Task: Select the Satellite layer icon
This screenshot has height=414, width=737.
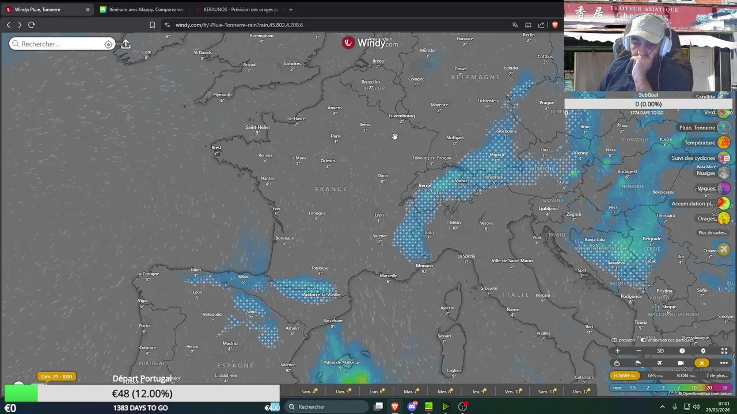Action: pos(724,97)
